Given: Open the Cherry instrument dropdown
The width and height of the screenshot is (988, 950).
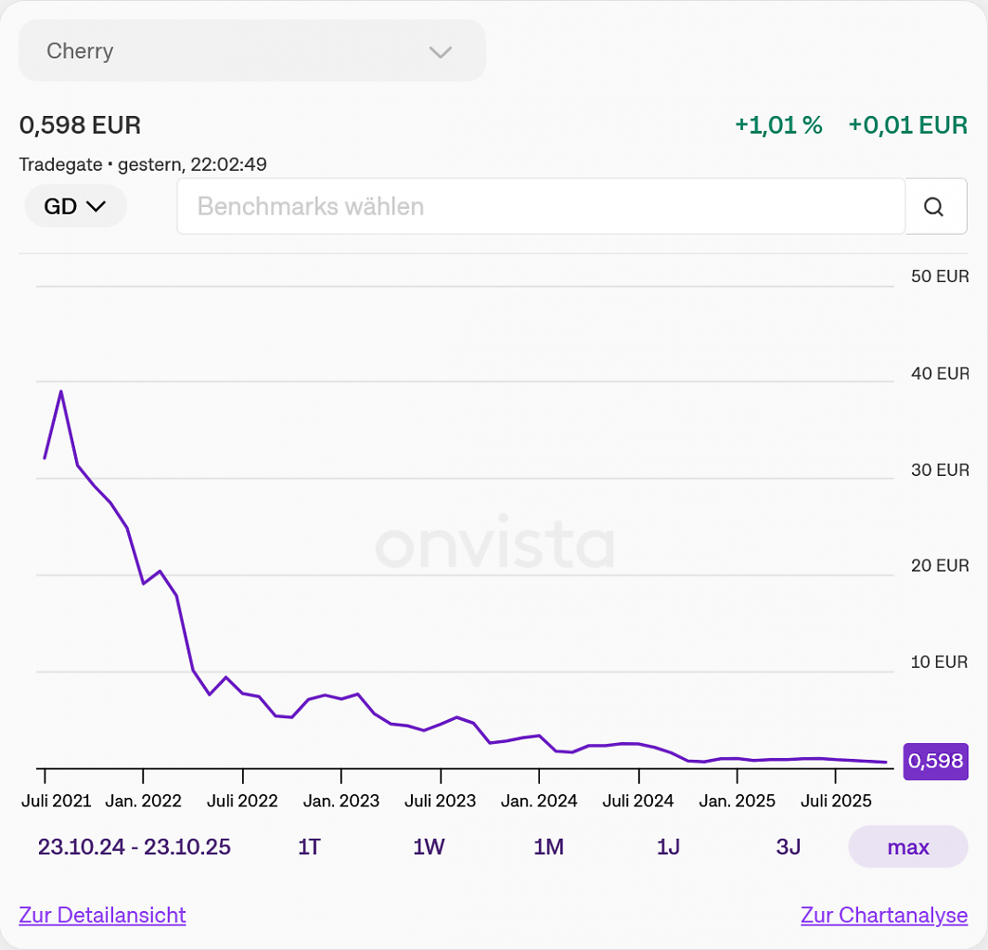Looking at the screenshot, I should coord(252,50).
